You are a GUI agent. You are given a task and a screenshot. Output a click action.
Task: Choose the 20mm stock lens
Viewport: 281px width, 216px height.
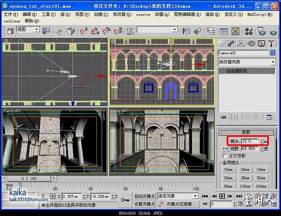pos(245,170)
